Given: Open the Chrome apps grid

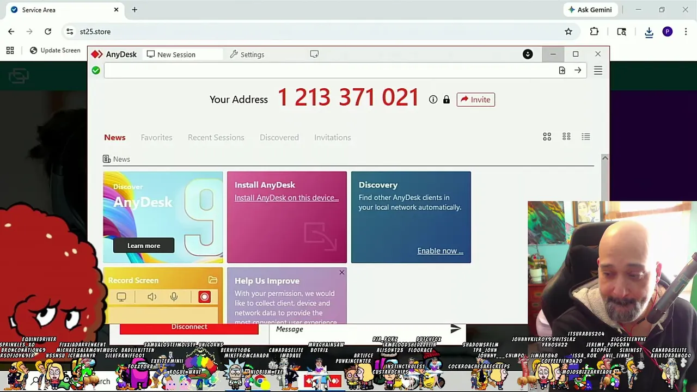Looking at the screenshot, I should pos(10,51).
